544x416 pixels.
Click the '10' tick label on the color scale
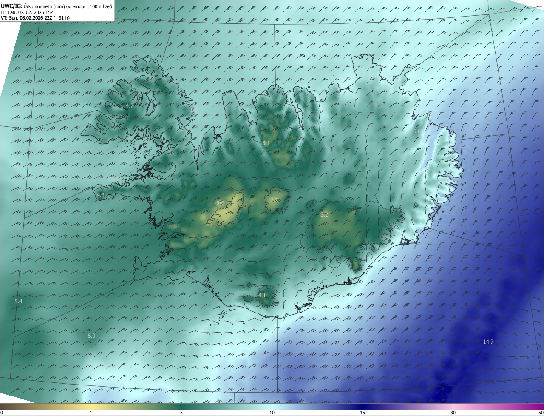tap(272, 413)
